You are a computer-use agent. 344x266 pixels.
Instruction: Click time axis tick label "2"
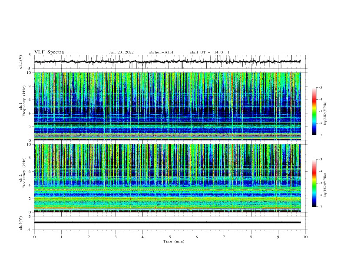89,237
